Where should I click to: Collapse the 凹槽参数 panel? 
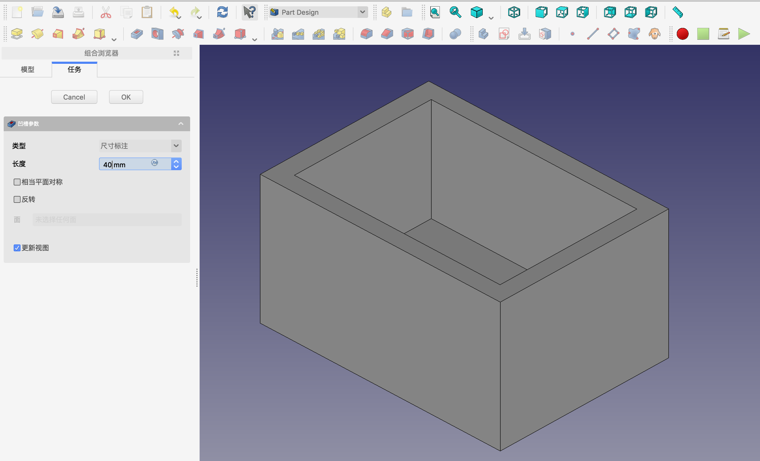tap(181, 124)
